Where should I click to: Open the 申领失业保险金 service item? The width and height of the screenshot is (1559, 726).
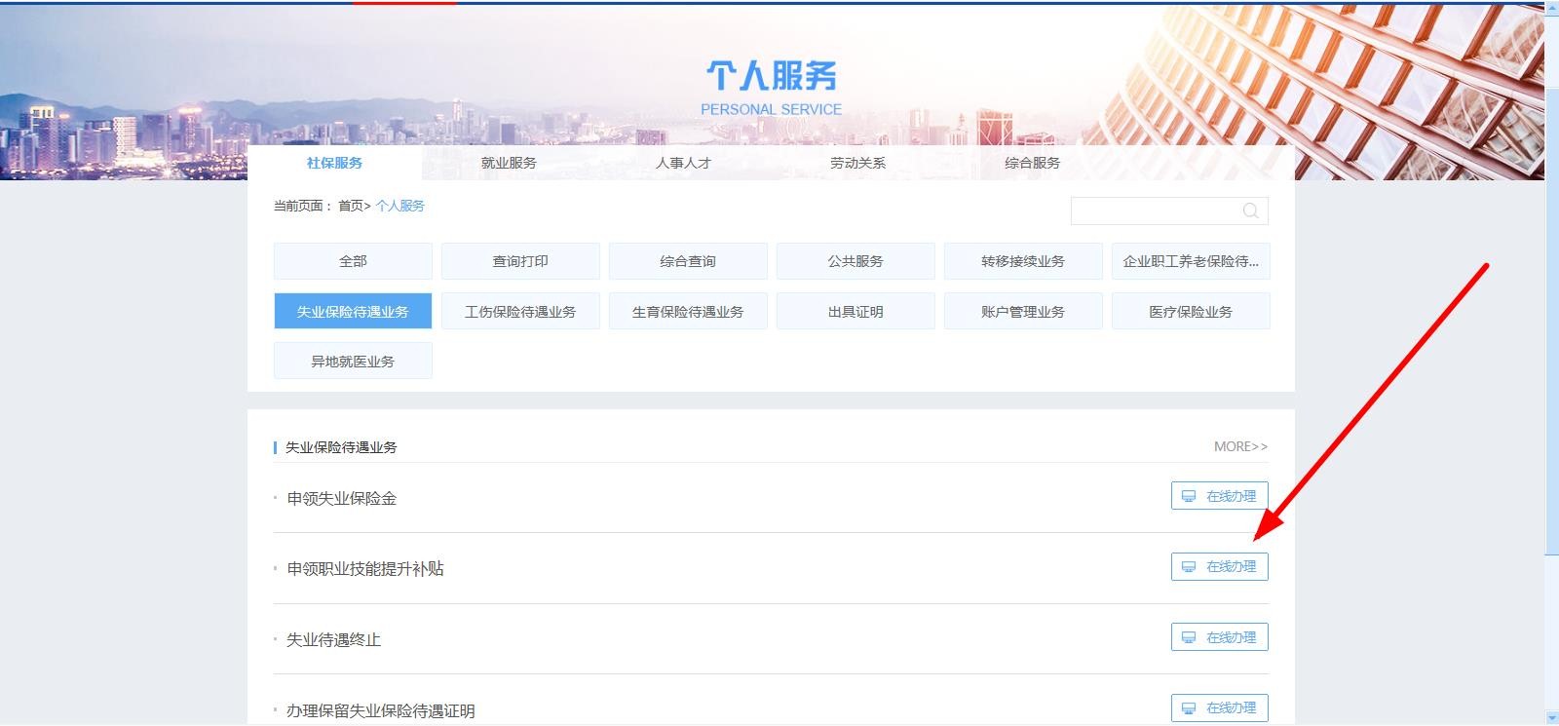(342, 498)
